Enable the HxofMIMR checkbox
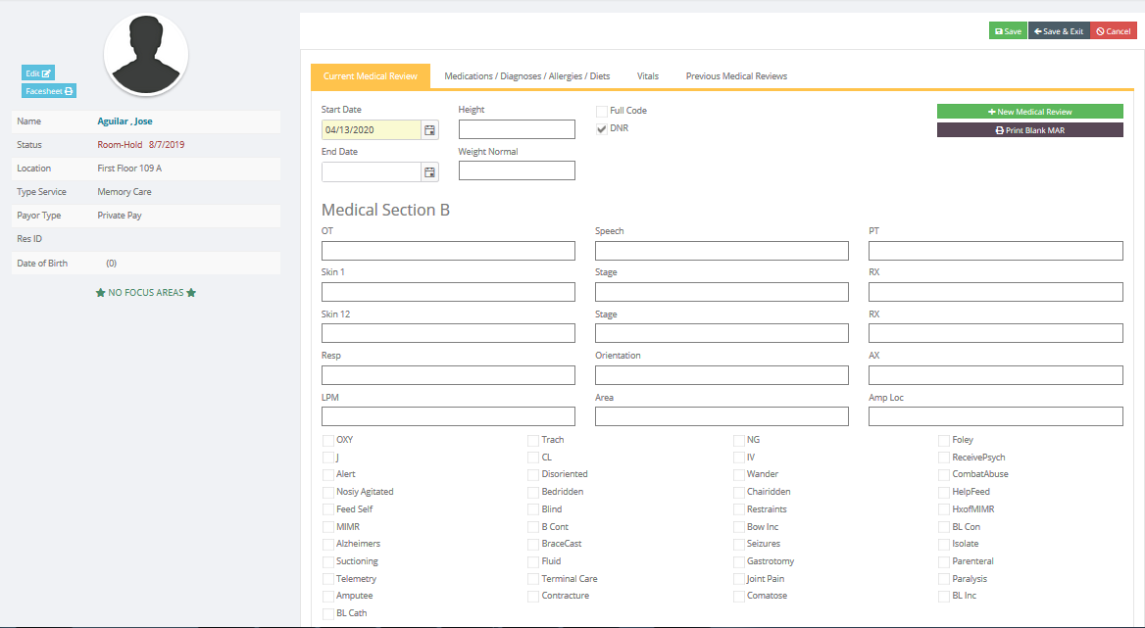The image size is (1145, 628). point(944,509)
